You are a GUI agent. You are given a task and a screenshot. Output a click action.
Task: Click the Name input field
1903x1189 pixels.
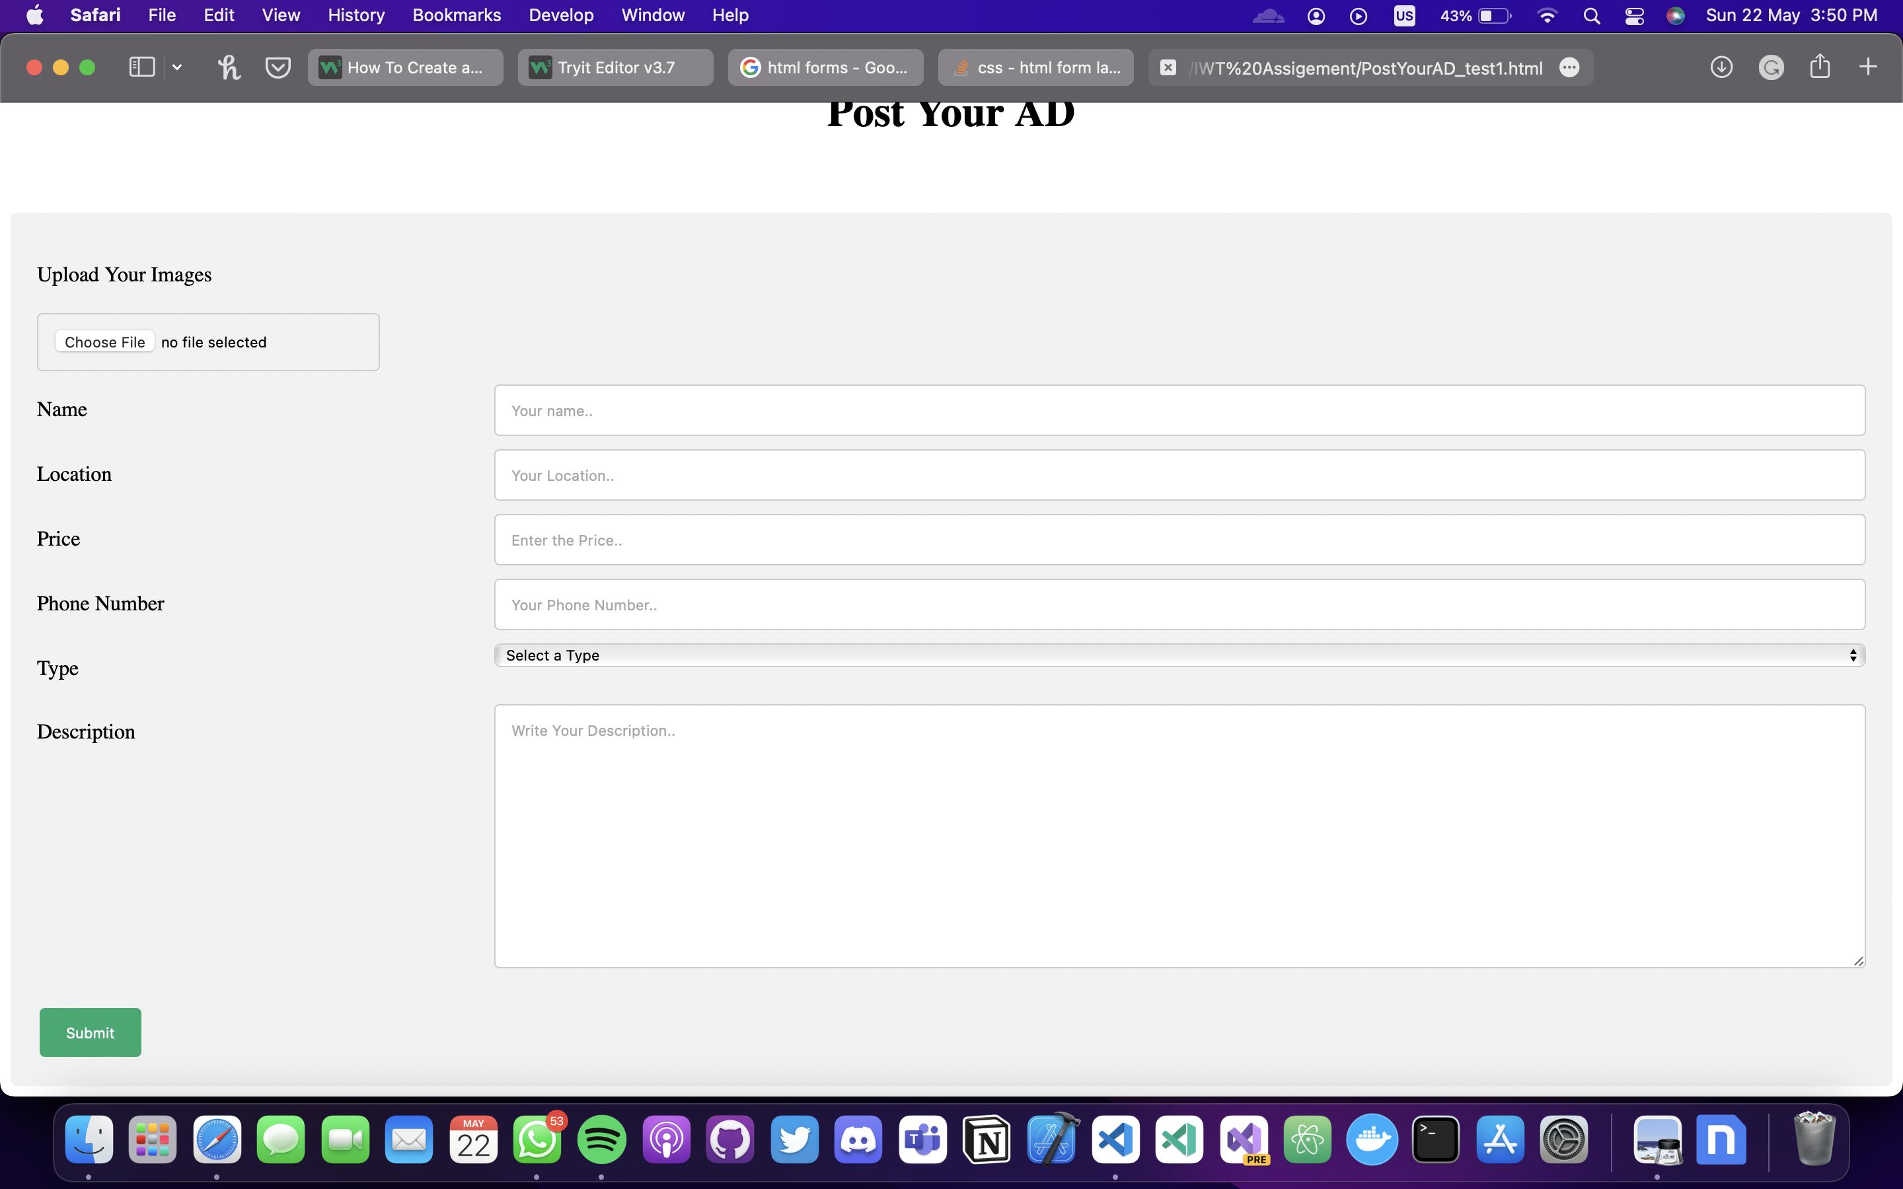(x=1179, y=410)
